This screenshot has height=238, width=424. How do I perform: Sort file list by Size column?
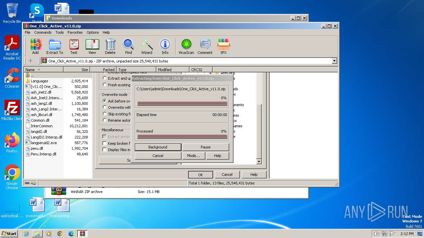[x=77, y=70]
